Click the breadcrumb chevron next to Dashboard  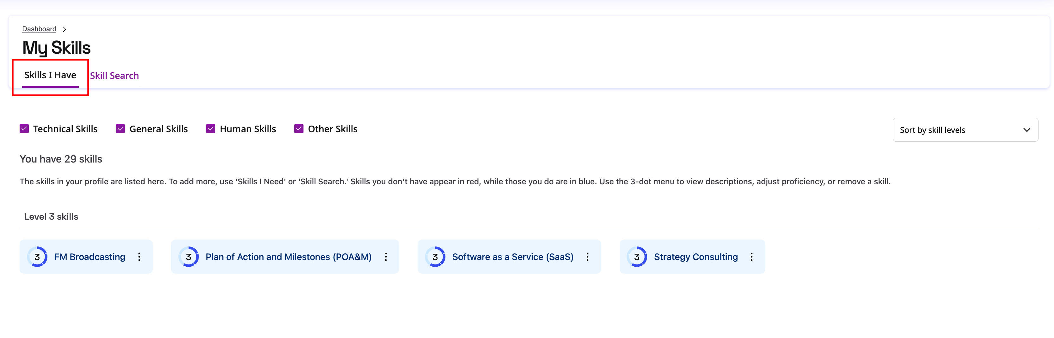(x=64, y=29)
